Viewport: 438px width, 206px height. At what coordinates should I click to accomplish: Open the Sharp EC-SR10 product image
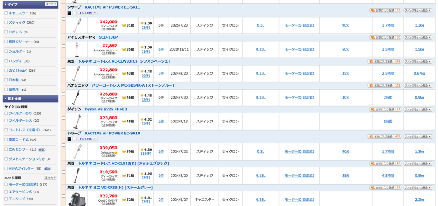(x=77, y=152)
